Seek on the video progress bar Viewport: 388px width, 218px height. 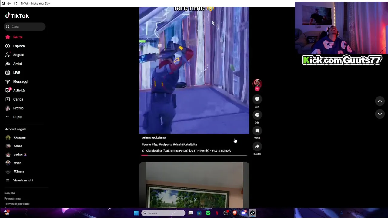coord(194,155)
